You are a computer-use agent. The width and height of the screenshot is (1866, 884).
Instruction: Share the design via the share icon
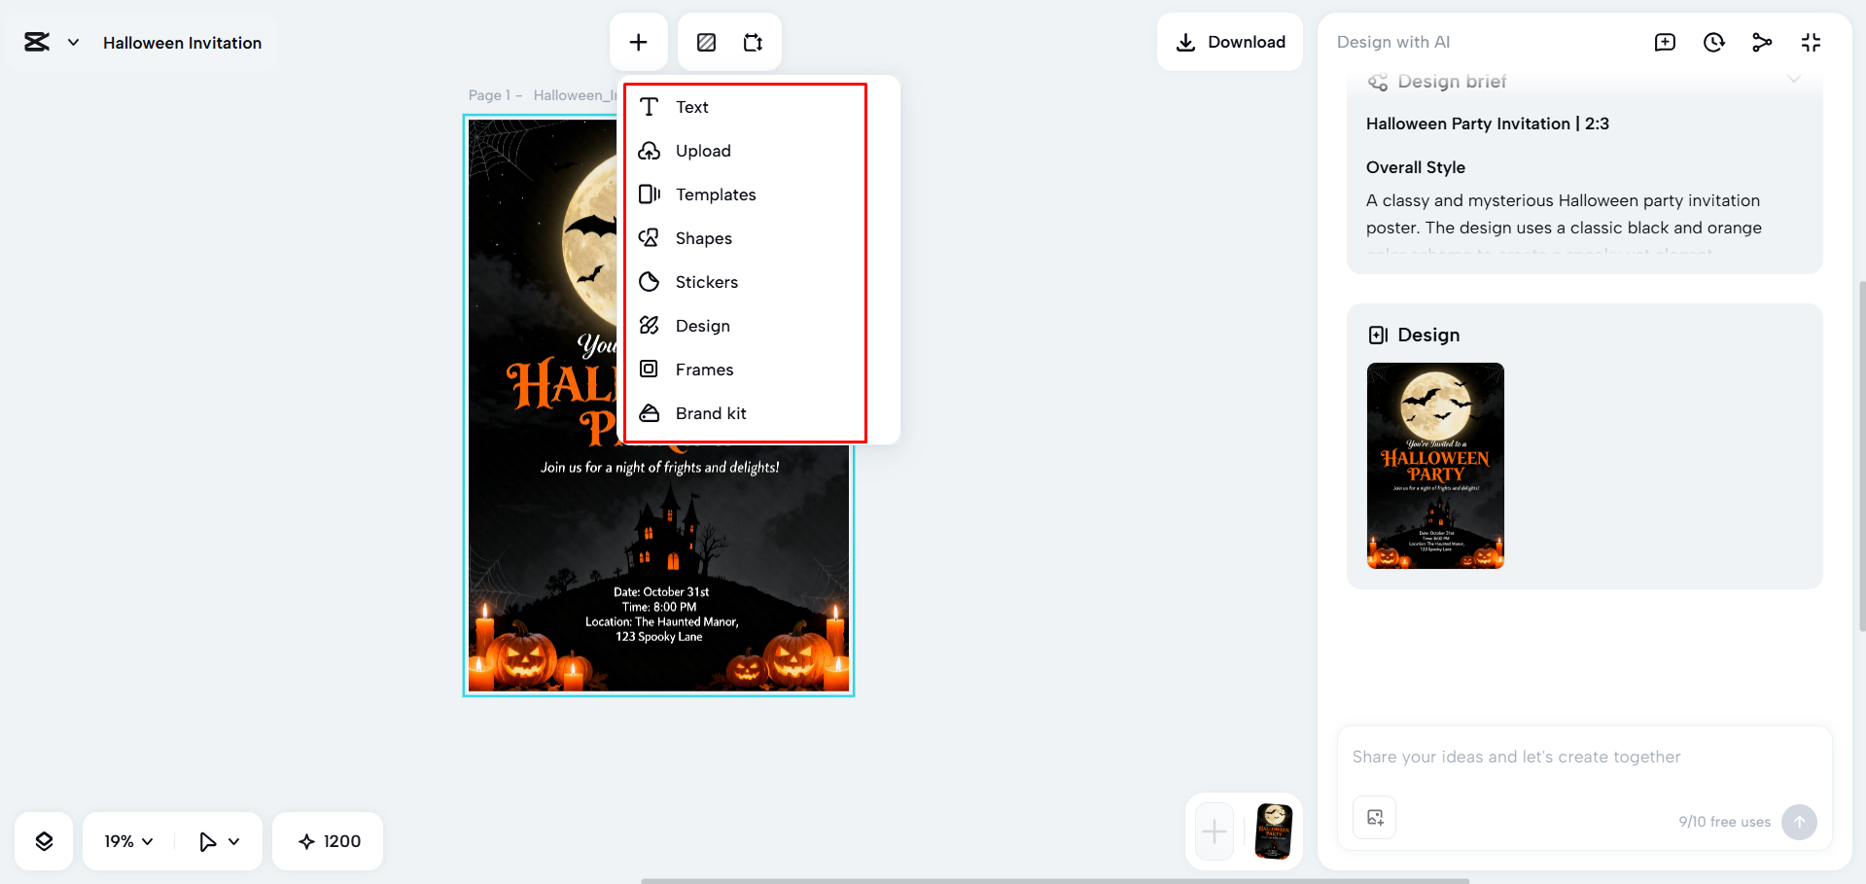coord(1762,42)
